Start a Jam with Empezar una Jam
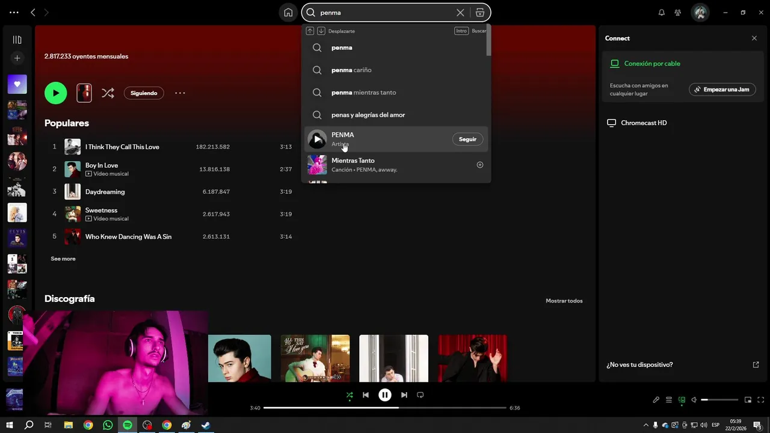770x433 pixels. point(722,90)
